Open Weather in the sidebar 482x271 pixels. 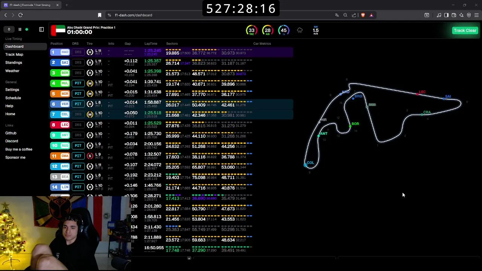point(12,71)
